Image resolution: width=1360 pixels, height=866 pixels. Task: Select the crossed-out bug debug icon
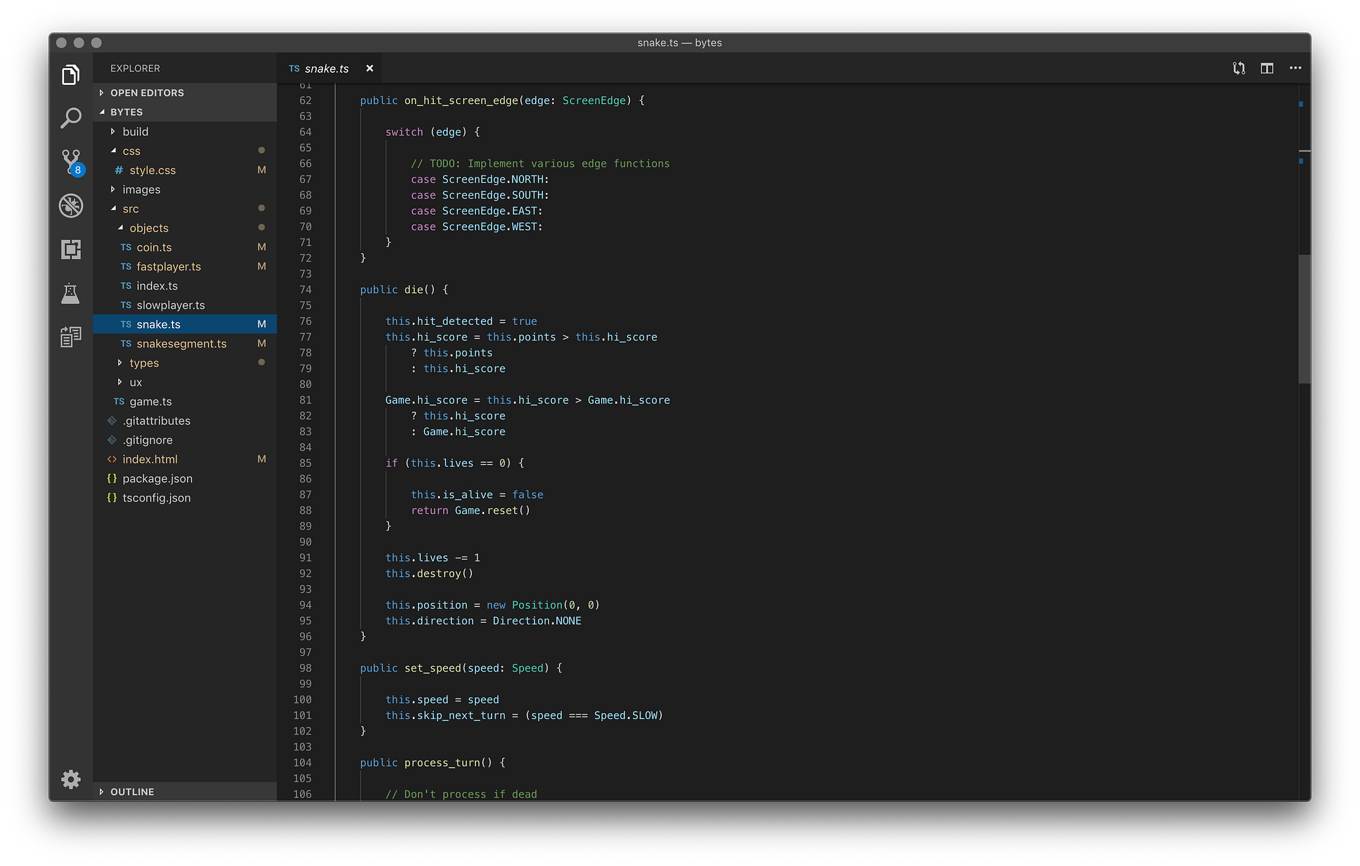pyautogui.click(x=71, y=206)
